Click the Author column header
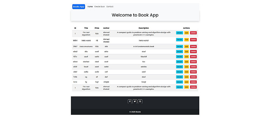This screenshot has height=138, width=270. pyautogui.click(x=106, y=28)
